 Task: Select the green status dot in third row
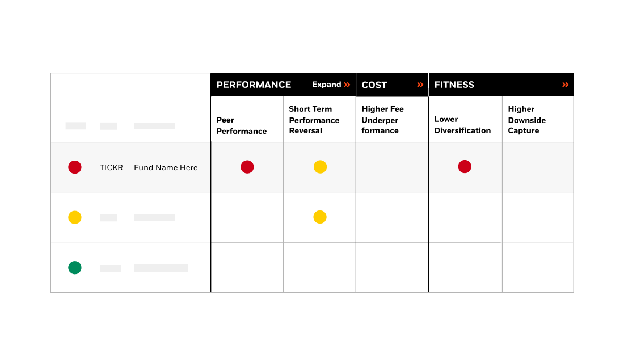[x=74, y=267]
